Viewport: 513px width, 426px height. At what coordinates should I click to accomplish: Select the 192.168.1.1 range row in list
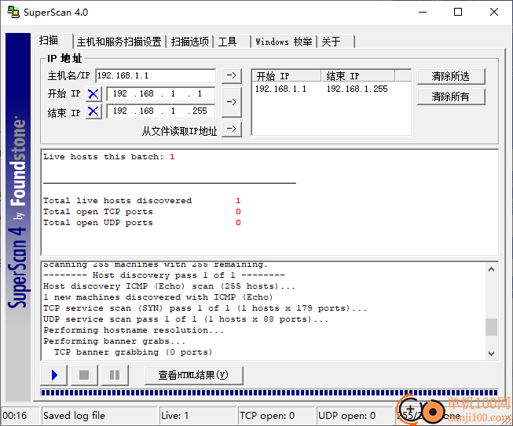pyautogui.click(x=331, y=89)
